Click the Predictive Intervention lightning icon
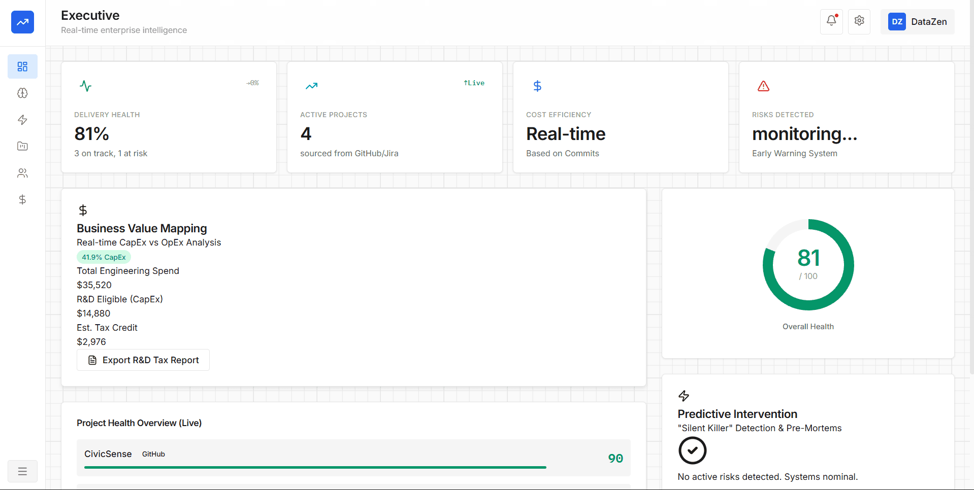The width and height of the screenshot is (974, 490). click(x=684, y=396)
